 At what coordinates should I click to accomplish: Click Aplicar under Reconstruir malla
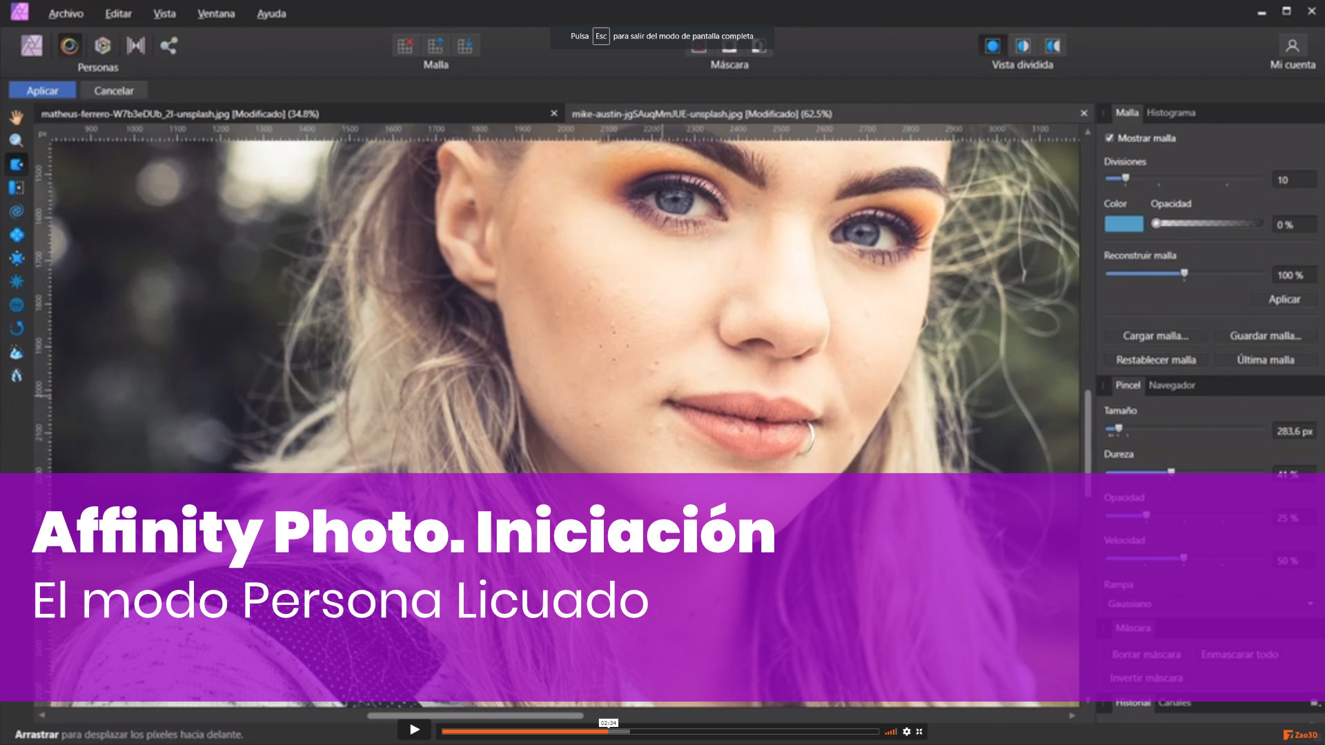(1284, 299)
